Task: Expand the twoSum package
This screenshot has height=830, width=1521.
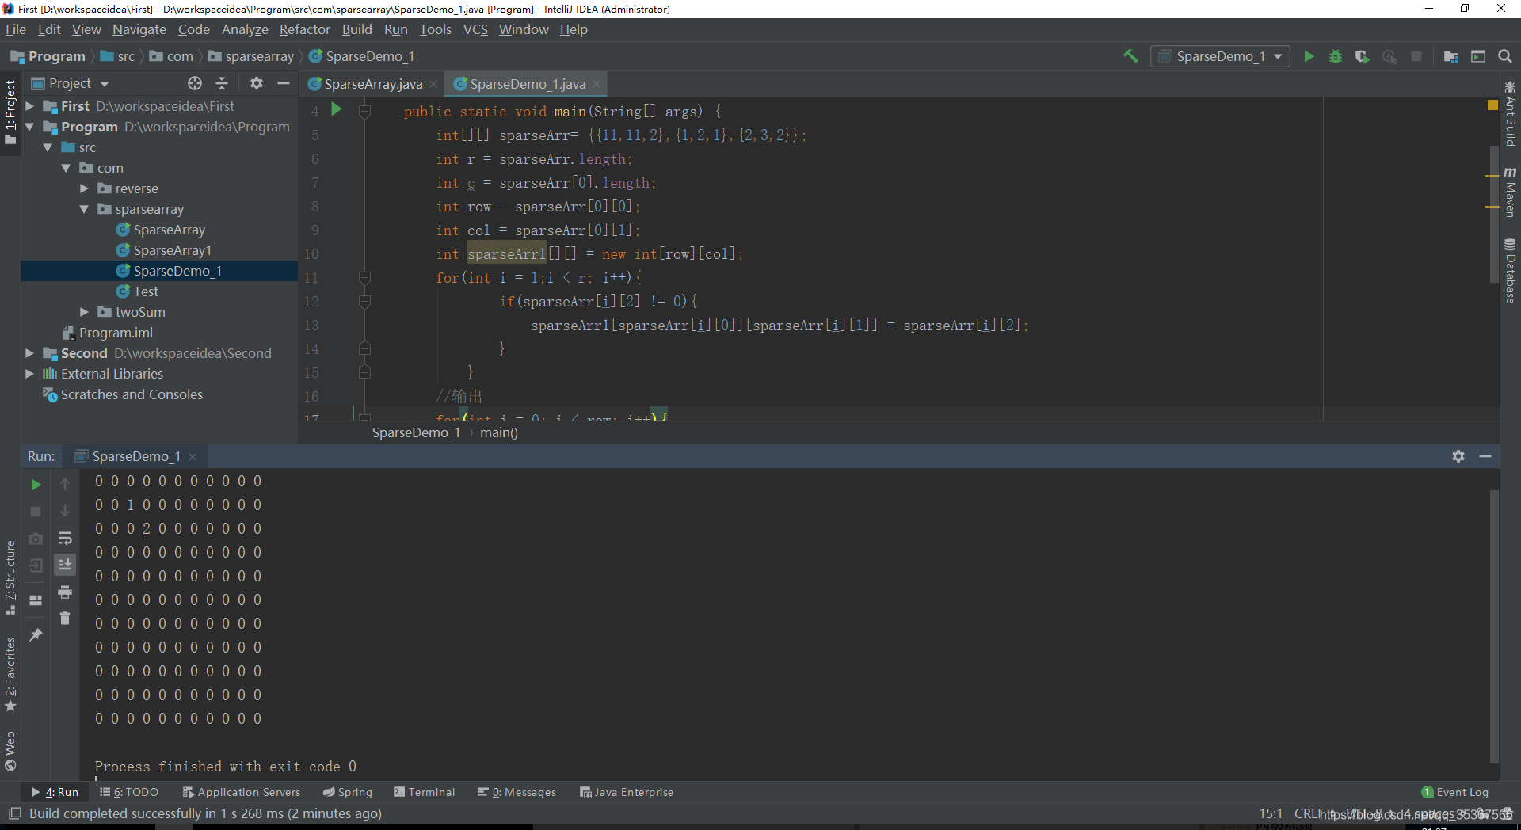Action: pos(84,312)
